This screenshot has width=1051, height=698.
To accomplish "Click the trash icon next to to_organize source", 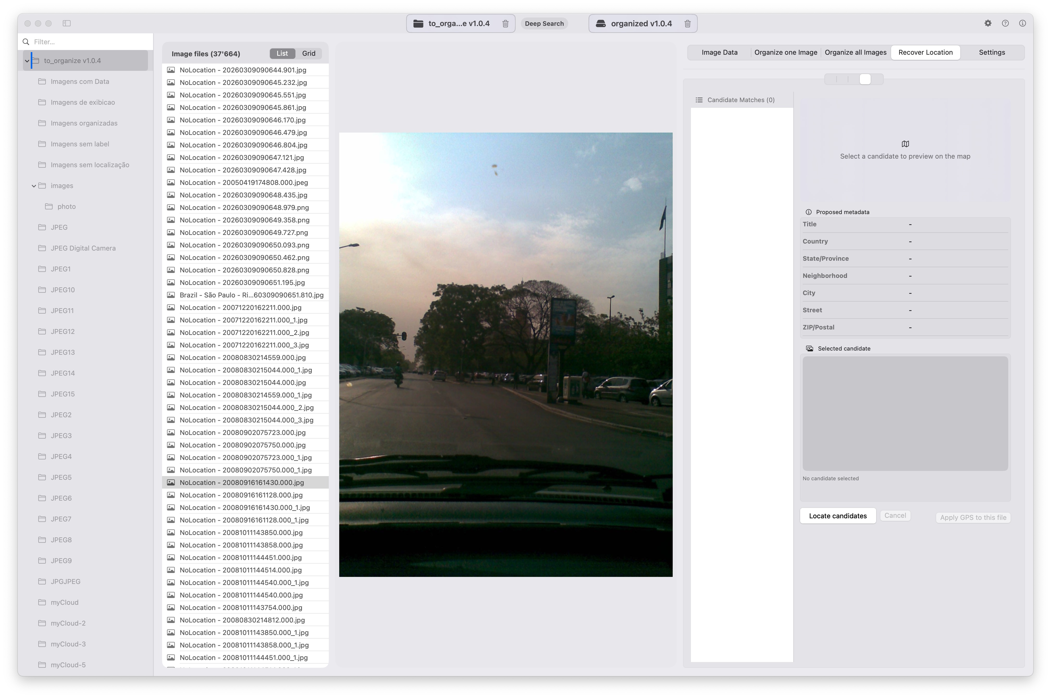I will pos(505,24).
